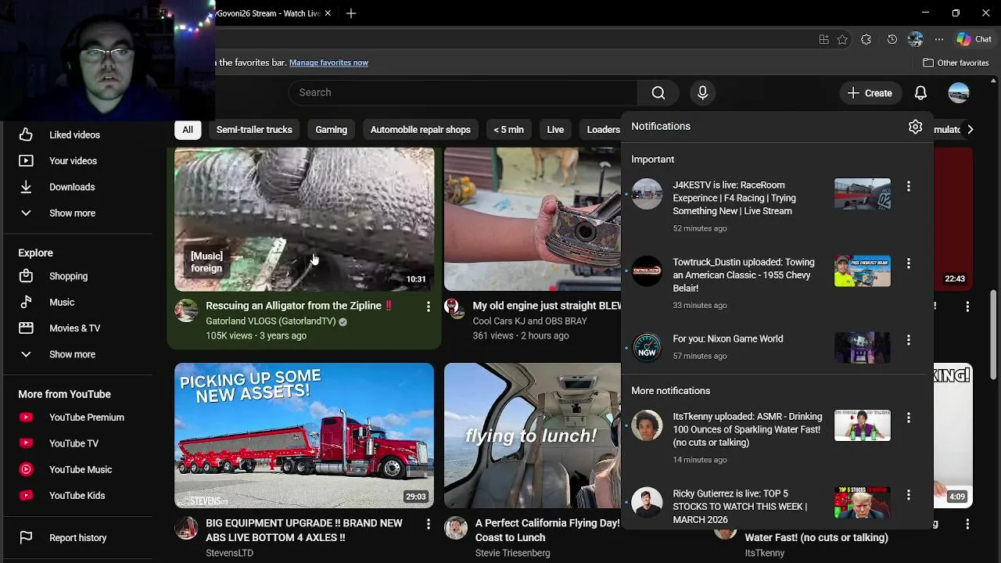Open Copilot Chat button

pyautogui.click(x=974, y=39)
